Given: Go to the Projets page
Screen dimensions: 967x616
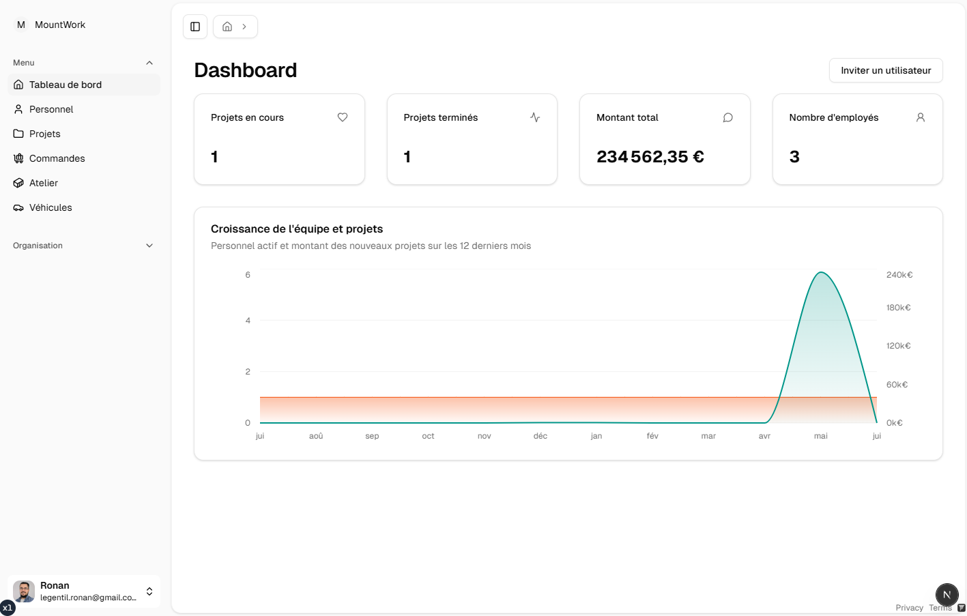Looking at the screenshot, I should 45,134.
